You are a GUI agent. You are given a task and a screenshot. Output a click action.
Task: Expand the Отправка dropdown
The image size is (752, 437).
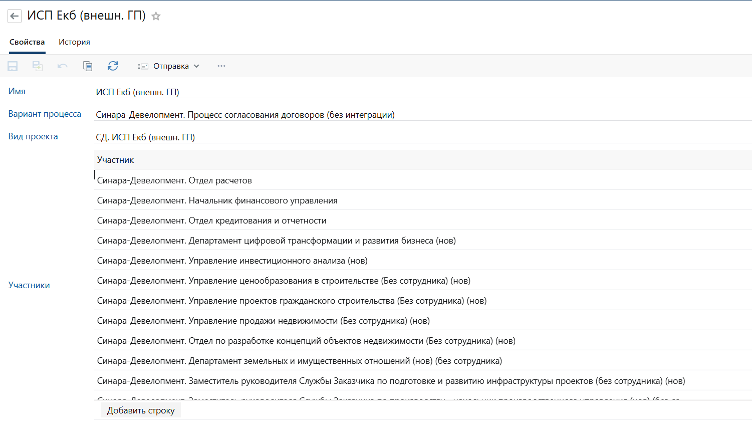tap(169, 66)
